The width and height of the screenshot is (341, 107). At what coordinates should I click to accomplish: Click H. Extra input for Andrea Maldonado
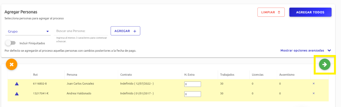coord(193,94)
